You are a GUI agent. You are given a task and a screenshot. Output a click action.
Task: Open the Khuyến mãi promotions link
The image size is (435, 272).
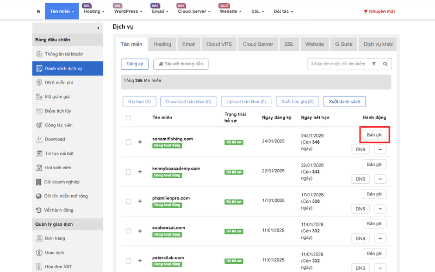pyautogui.click(x=379, y=11)
